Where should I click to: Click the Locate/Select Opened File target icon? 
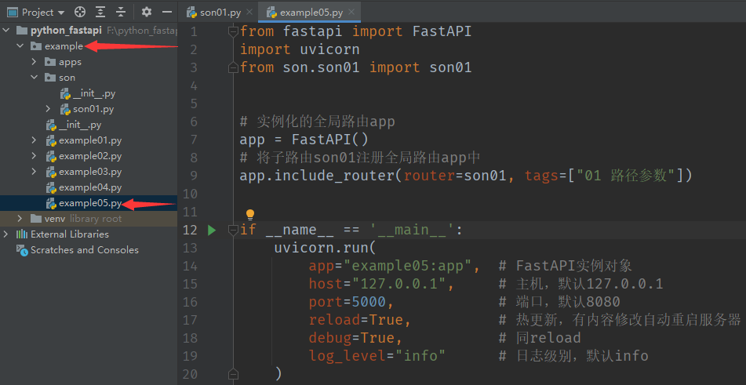[x=80, y=13]
